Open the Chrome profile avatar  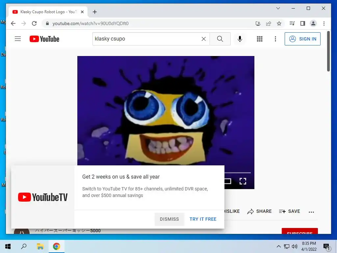pos(313,23)
